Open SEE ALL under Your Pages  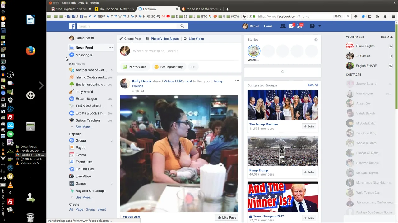pyautogui.click(x=387, y=37)
